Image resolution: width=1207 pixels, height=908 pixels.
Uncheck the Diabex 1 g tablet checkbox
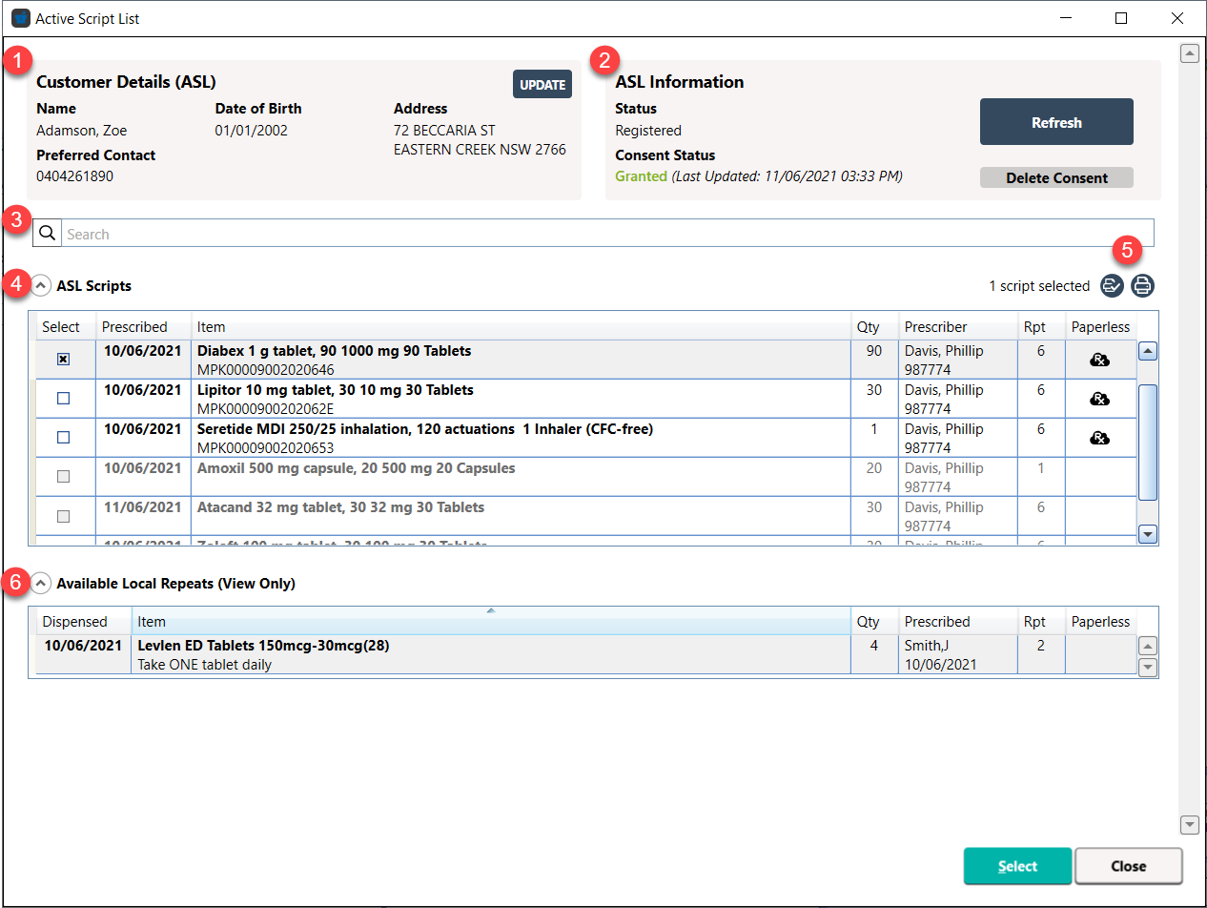(x=63, y=360)
